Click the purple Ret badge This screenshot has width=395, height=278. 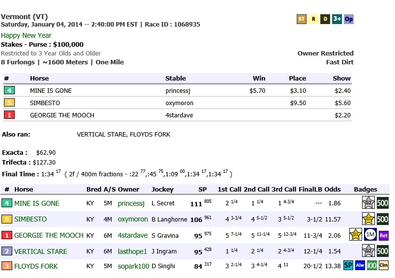click(x=384, y=235)
